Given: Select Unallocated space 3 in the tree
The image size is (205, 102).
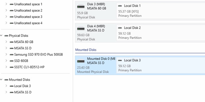Looking at the screenshot, I should 28,17.
